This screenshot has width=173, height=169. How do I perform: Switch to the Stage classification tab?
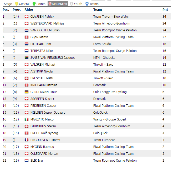8,4
